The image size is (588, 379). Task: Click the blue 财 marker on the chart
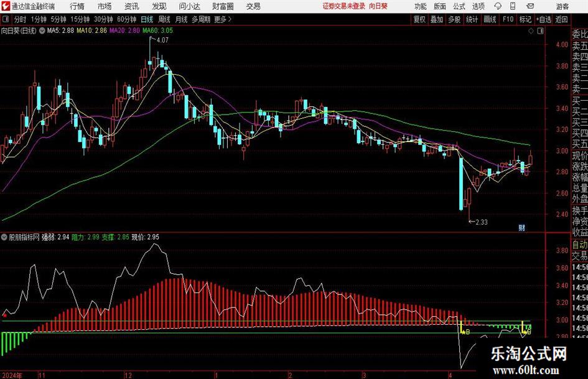tap(521, 227)
